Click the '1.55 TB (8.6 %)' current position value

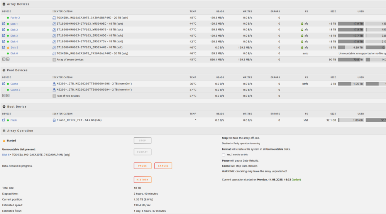143,199
